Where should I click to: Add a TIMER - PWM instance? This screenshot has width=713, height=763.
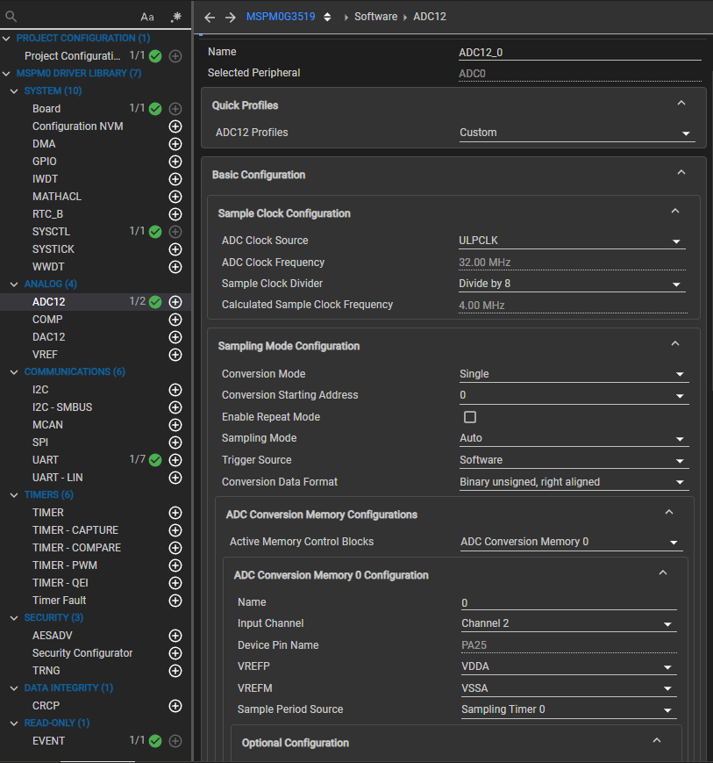tap(175, 565)
